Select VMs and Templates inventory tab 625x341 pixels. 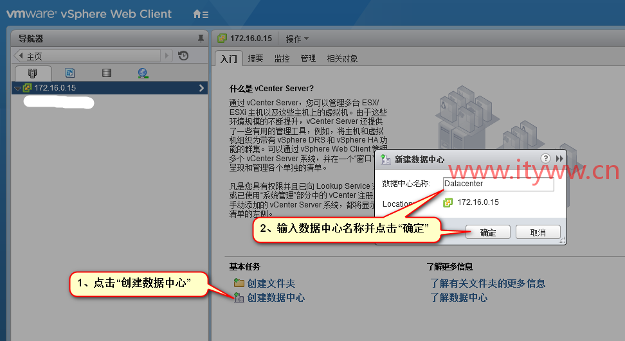pos(69,73)
